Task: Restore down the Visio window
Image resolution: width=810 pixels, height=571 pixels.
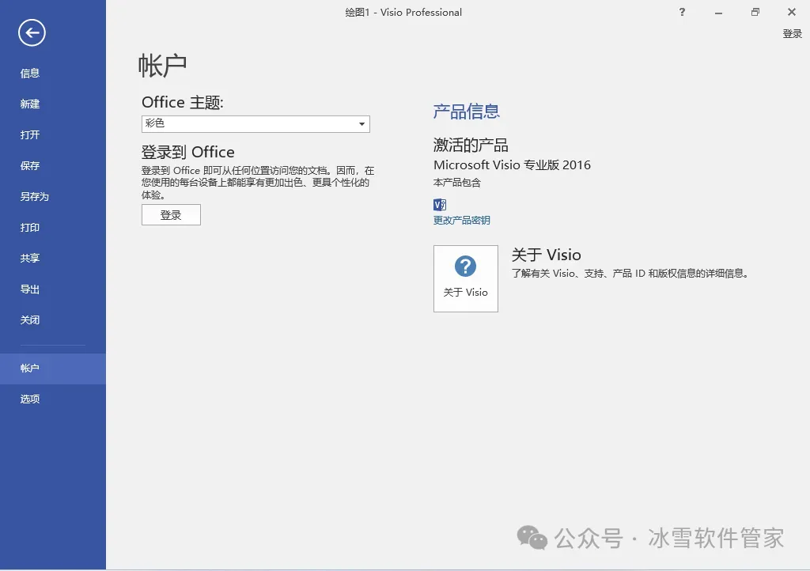Action: (755, 12)
